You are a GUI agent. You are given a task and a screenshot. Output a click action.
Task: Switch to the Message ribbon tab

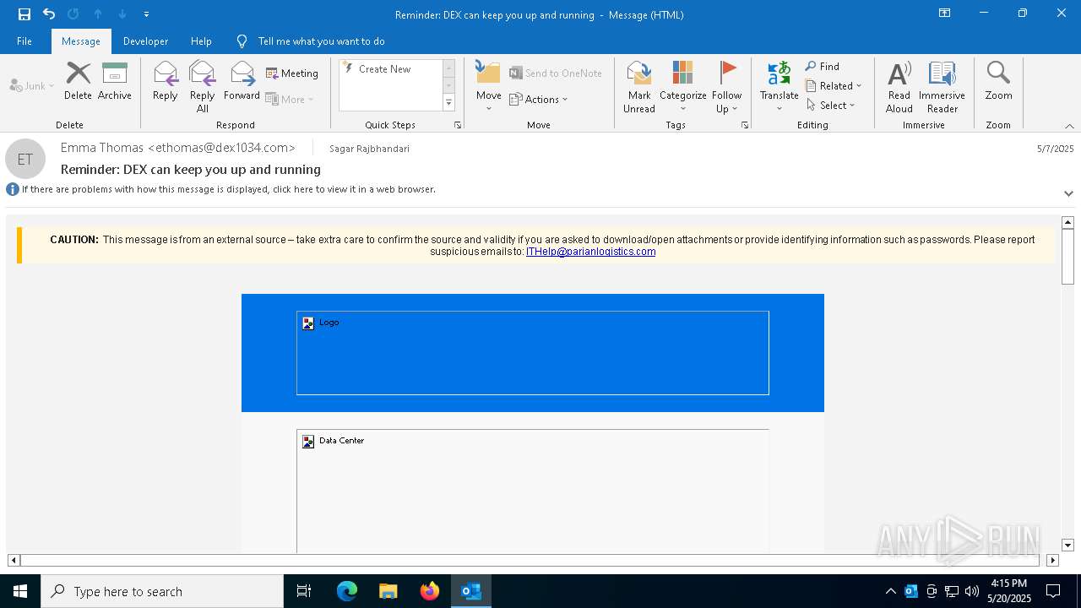pos(81,41)
